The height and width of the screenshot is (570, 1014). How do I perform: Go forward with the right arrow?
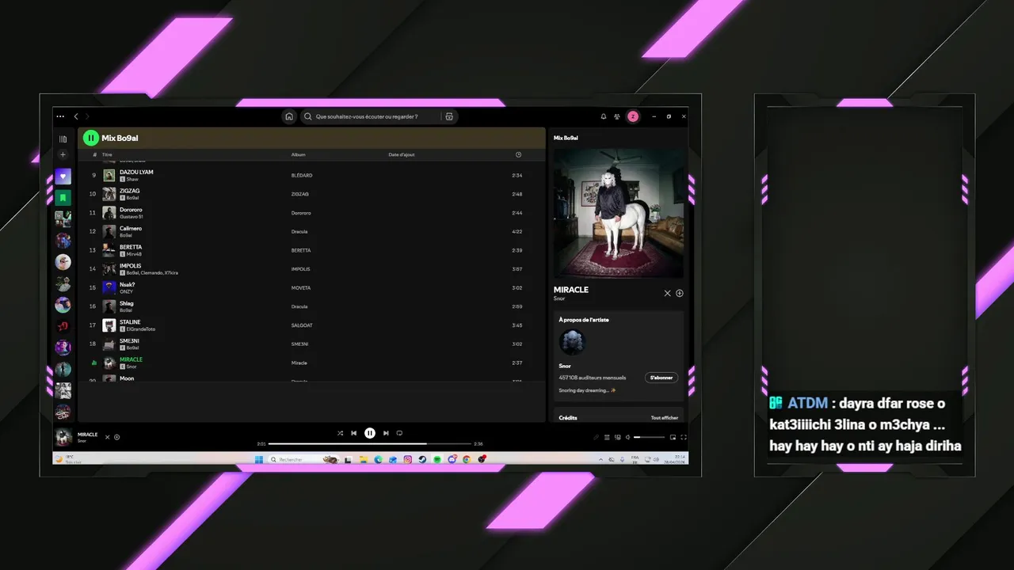[86, 116]
